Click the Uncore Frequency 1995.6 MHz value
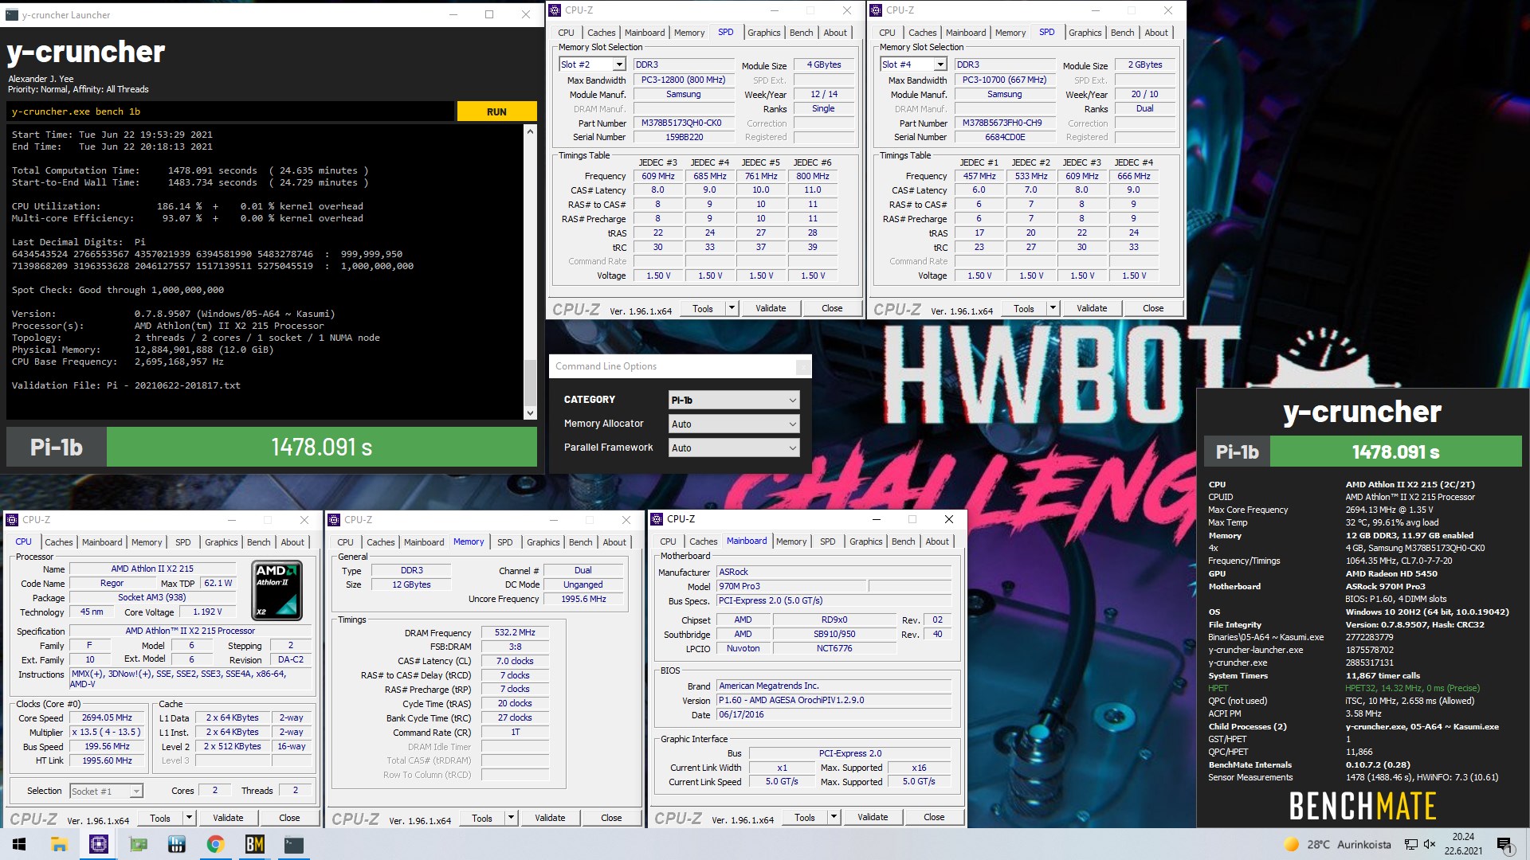This screenshot has width=1530, height=860. [583, 599]
